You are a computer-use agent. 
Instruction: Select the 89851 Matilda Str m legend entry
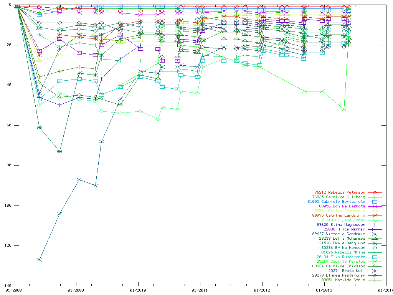343,280
